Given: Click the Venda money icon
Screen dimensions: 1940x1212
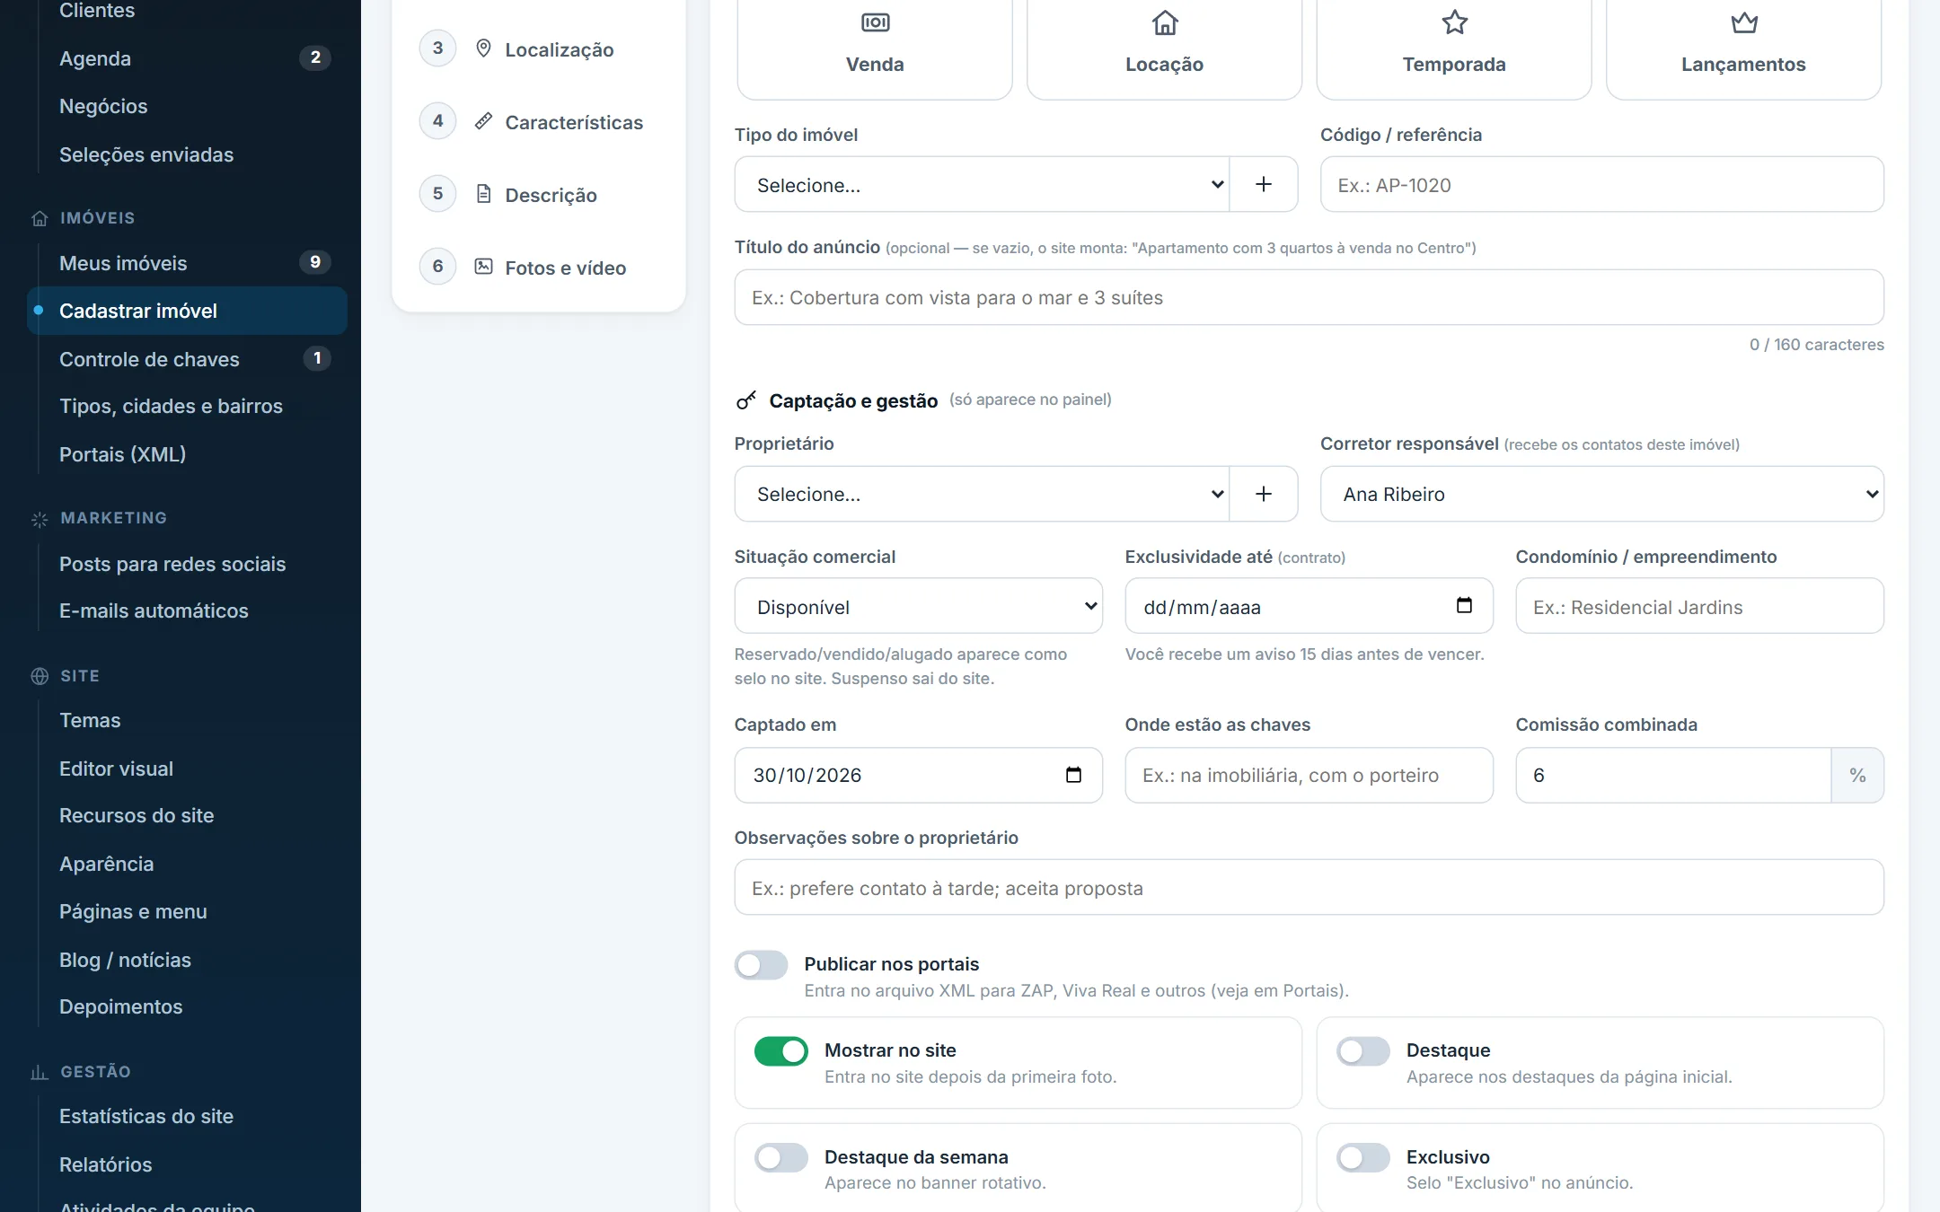Looking at the screenshot, I should click(875, 22).
